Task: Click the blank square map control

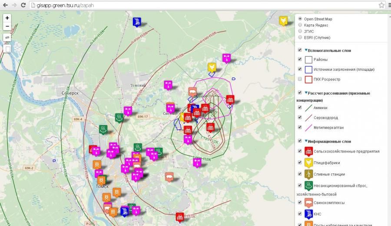Action: (8, 49)
